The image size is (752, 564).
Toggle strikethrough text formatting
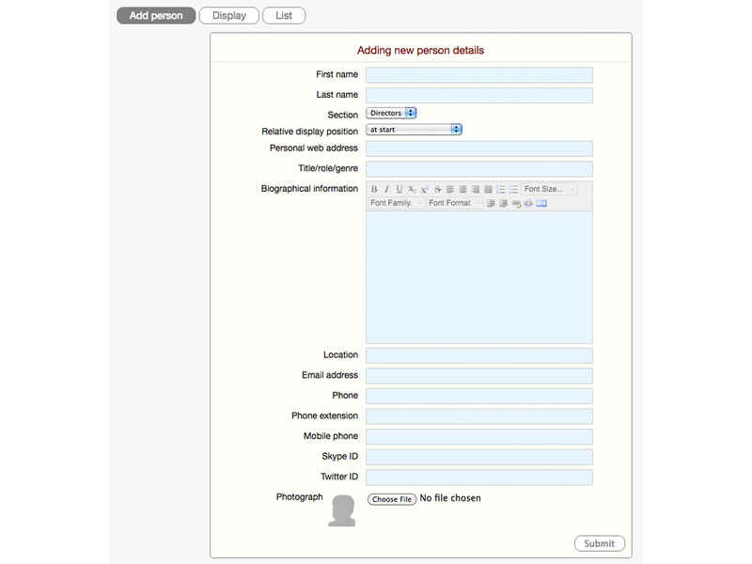pos(438,190)
